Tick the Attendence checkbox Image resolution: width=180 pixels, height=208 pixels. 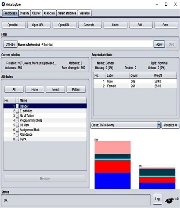pos(17,134)
